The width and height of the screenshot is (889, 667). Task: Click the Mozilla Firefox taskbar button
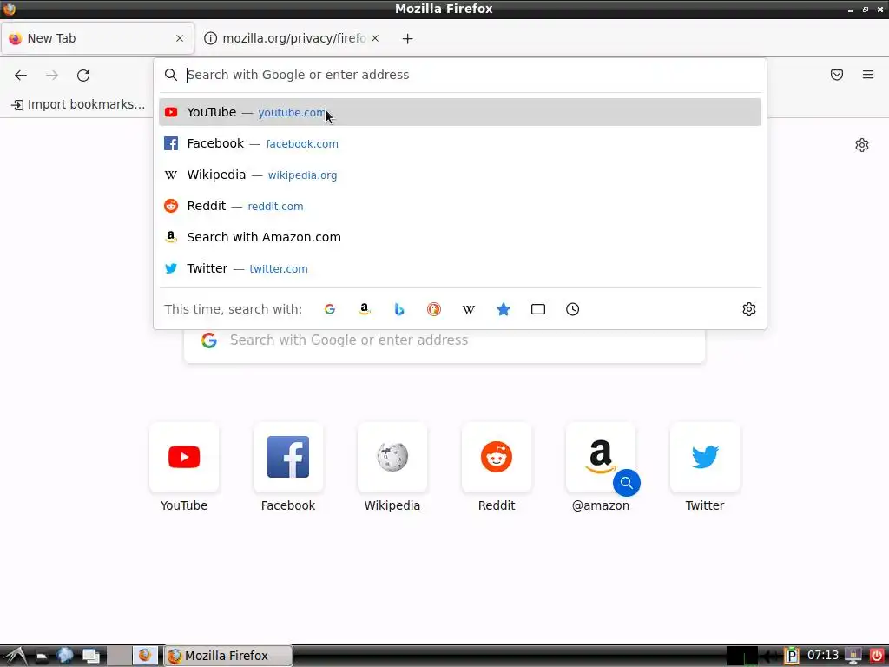point(228,656)
